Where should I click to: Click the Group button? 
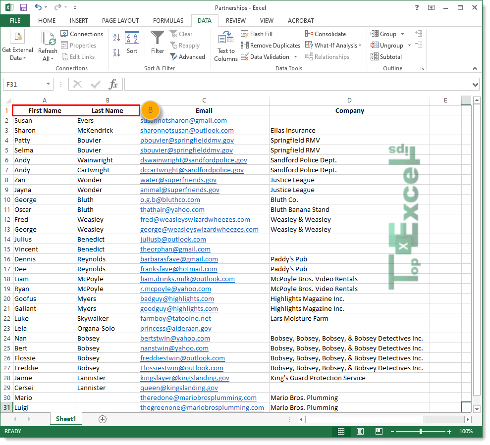coord(383,34)
